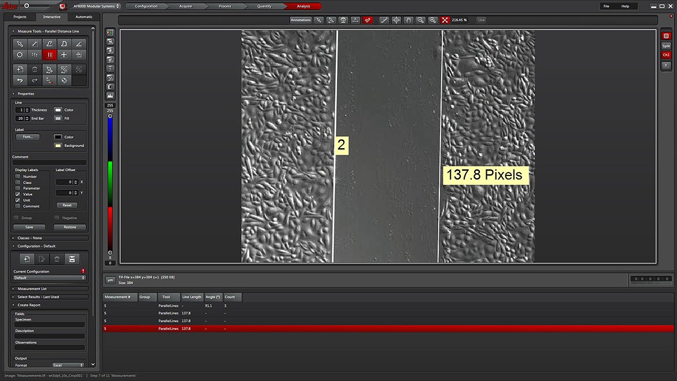Screen dimensions: 677x381
Task: Select the angle measurement tool
Action: pyautogui.click(x=79, y=44)
